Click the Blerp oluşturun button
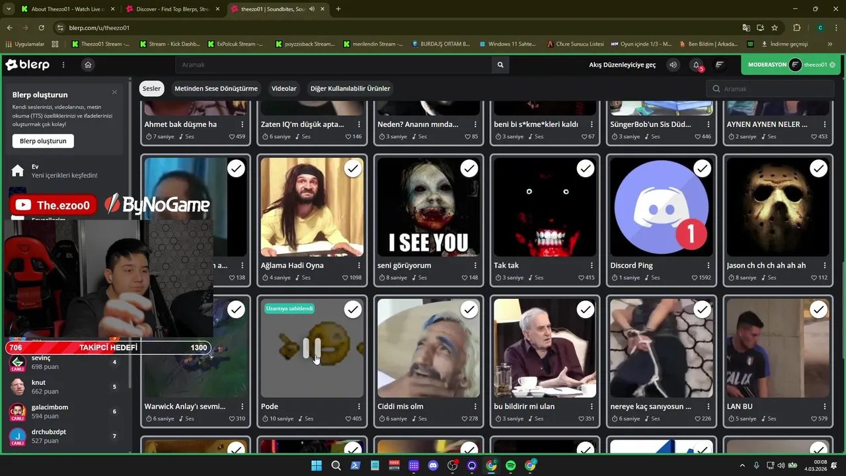846x476 pixels. click(x=43, y=141)
